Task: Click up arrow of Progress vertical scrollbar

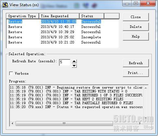Action: (x=146, y=88)
